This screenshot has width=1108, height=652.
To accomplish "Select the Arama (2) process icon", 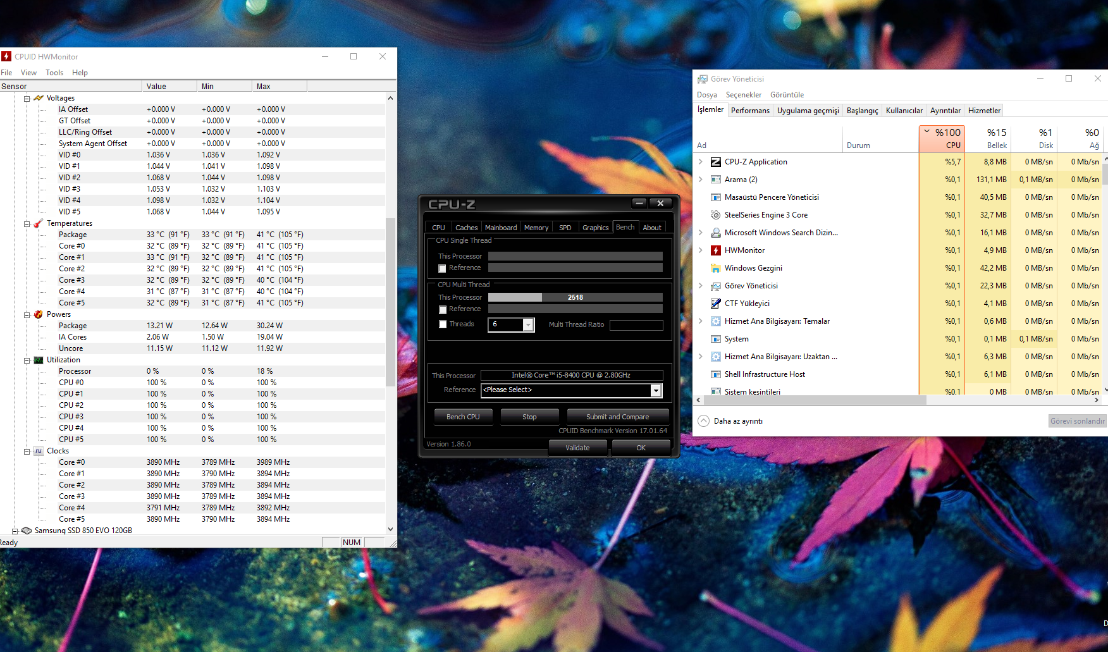I will [716, 180].
